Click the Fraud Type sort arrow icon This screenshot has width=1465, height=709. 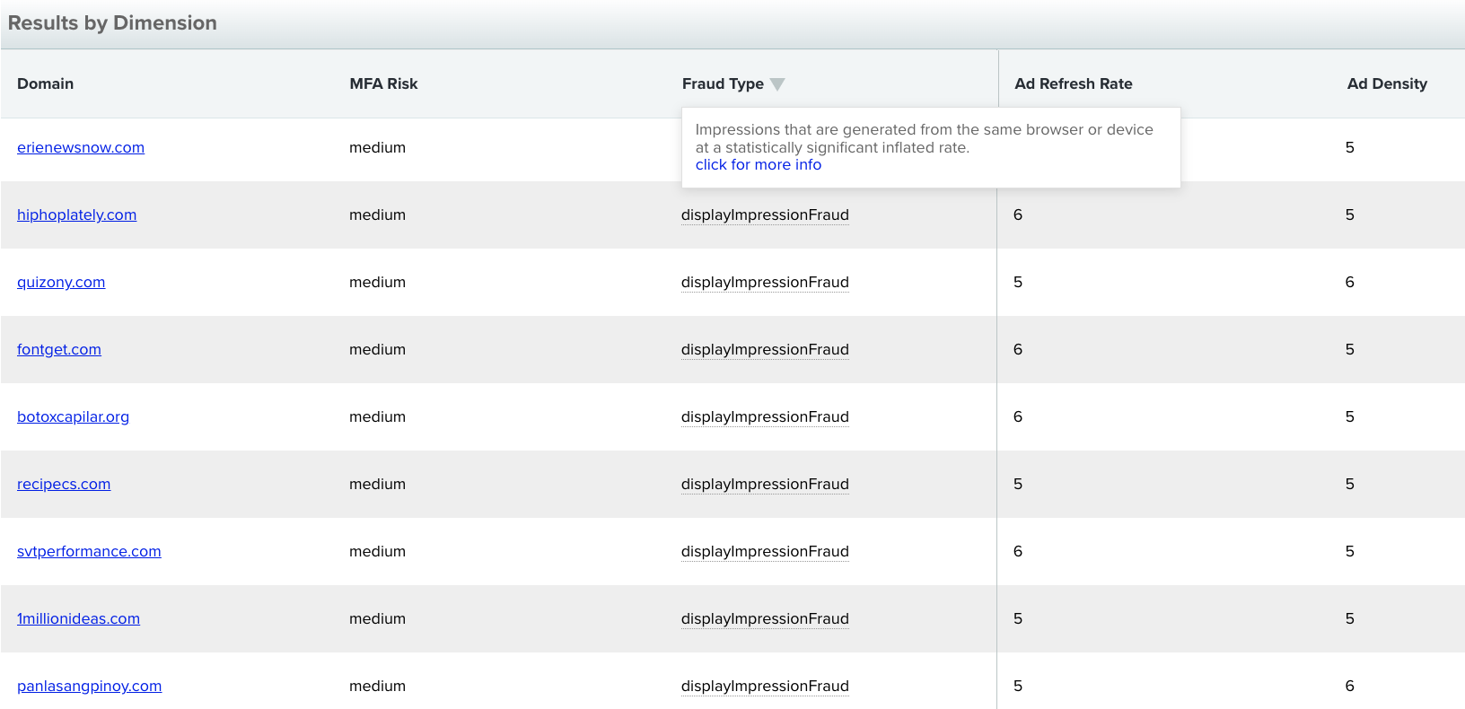(x=777, y=84)
